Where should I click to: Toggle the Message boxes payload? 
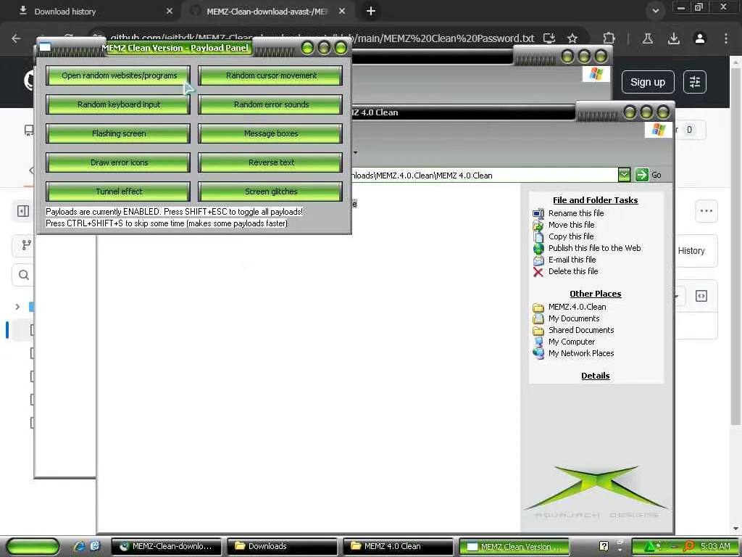coord(271,133)
